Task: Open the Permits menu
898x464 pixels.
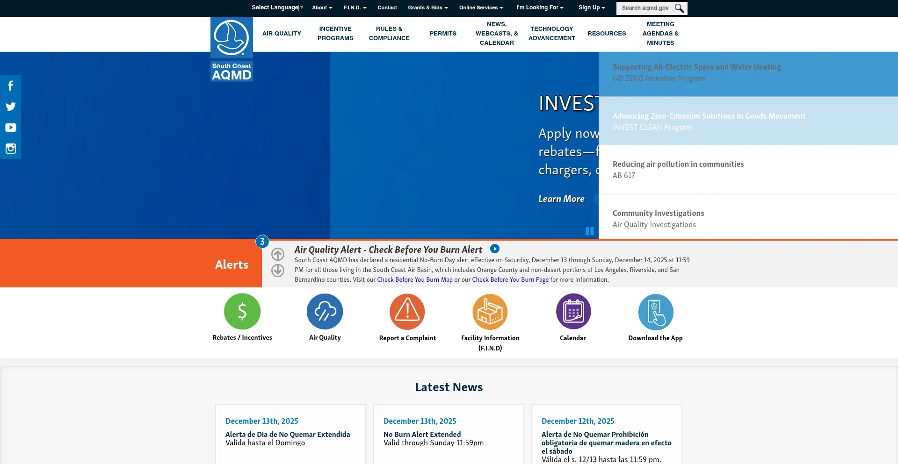Action: tap(442, 34)
